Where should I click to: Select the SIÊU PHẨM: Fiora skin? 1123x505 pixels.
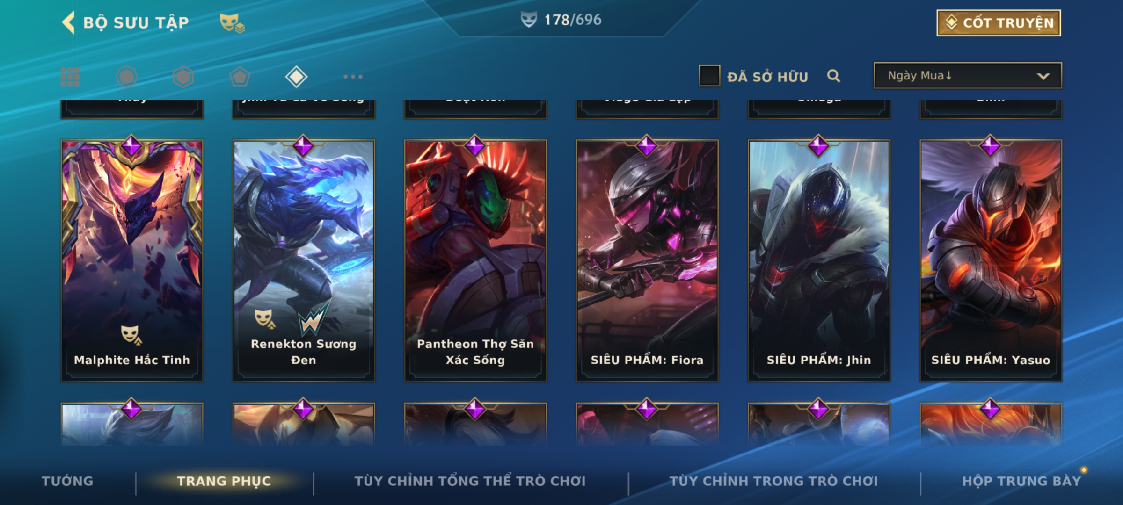[647, 260]
